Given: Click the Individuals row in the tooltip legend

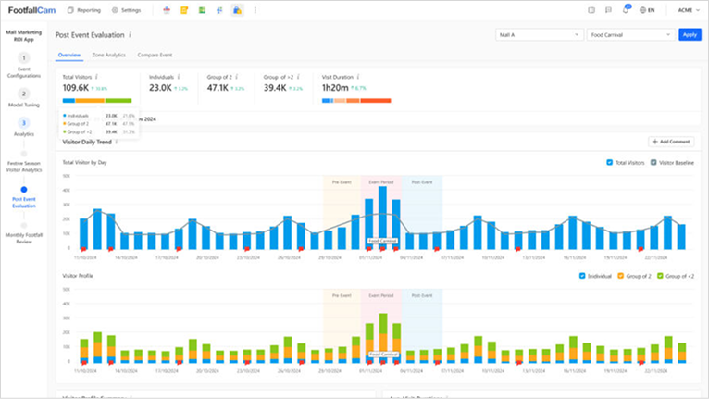Looking at the screenshot, I should 99,116.
